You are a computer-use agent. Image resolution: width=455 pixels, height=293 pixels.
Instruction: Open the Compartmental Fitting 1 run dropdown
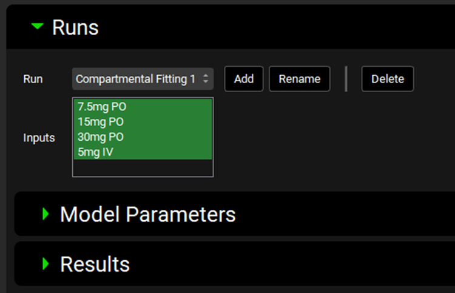point(135,79)
